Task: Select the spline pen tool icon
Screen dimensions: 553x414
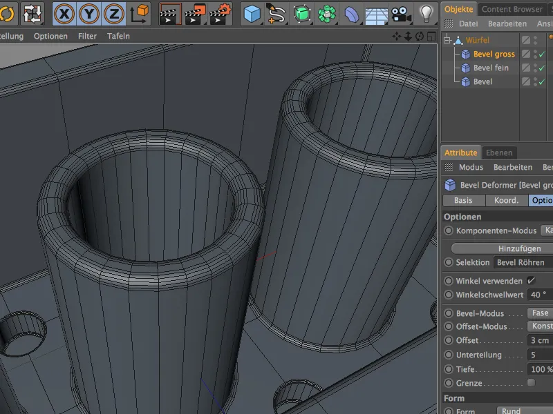Action: (x=277, y=14)
